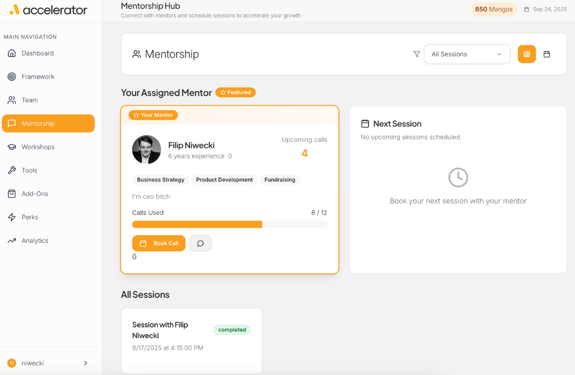Click the Calls Used progress bar
The image size is (575, 375).
229,224
